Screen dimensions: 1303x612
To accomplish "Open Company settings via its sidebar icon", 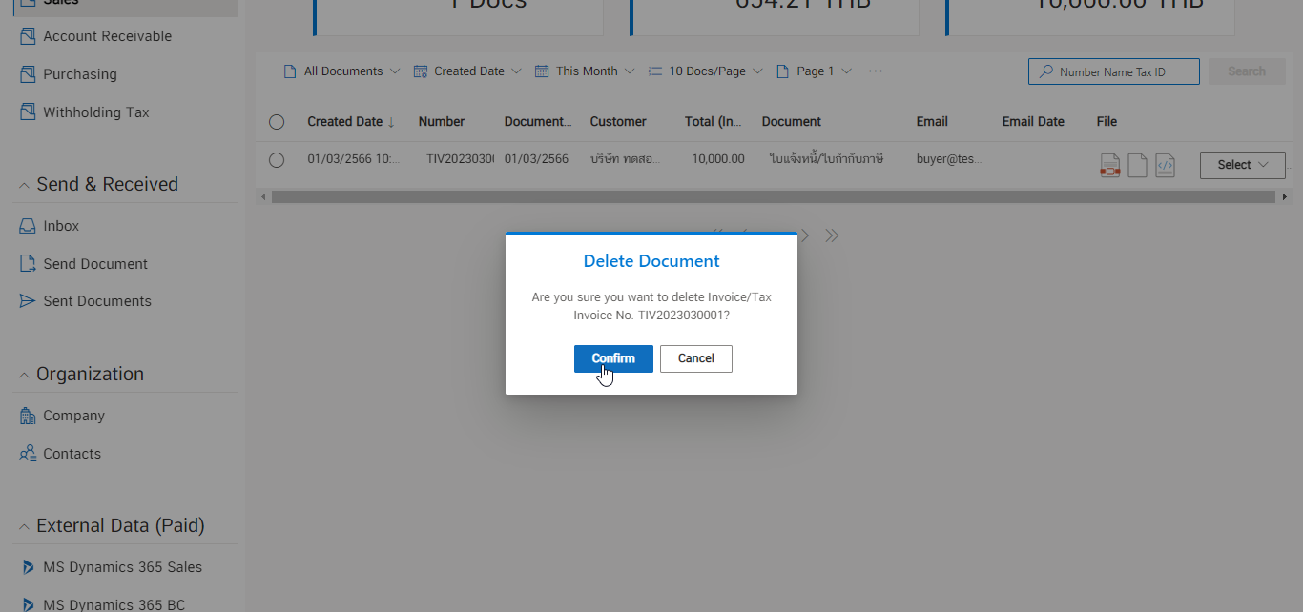I will (27, 415).
